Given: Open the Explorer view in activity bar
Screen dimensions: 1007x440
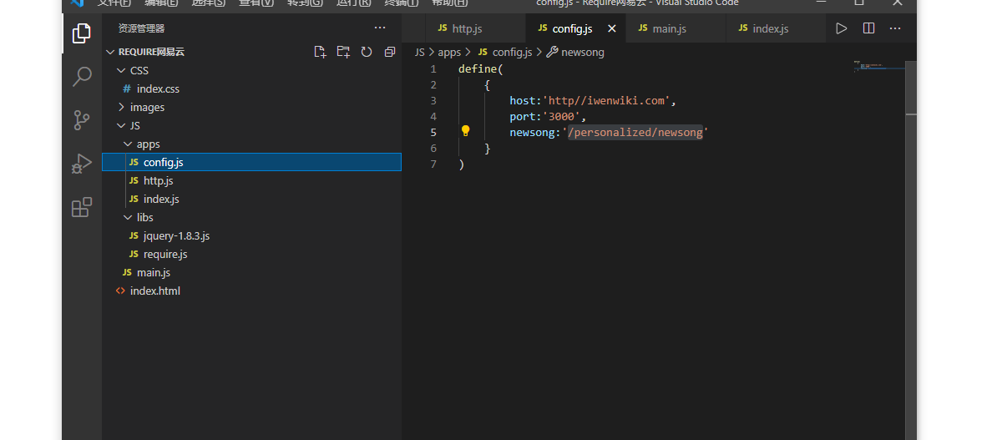Looking at the screenshot, I should (82, 33).
